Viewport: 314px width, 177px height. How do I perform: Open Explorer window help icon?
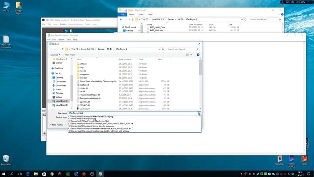tap(282, 14)
